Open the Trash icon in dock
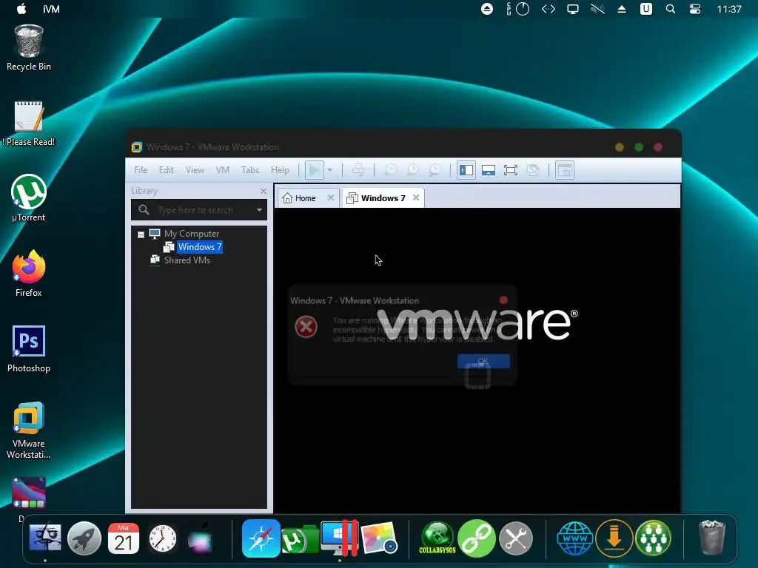Screen dimensions: 758x568 coord(711,538)
